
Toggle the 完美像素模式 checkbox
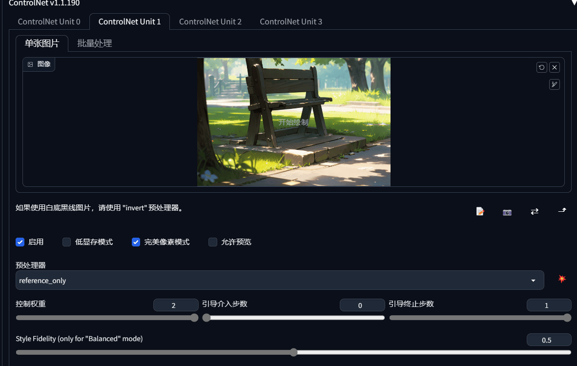136,242
